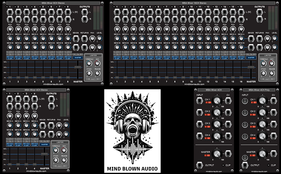
Task: Click limiter GAIN knob on 8CH Stereo mixer
Action: (x=98, y=63)
